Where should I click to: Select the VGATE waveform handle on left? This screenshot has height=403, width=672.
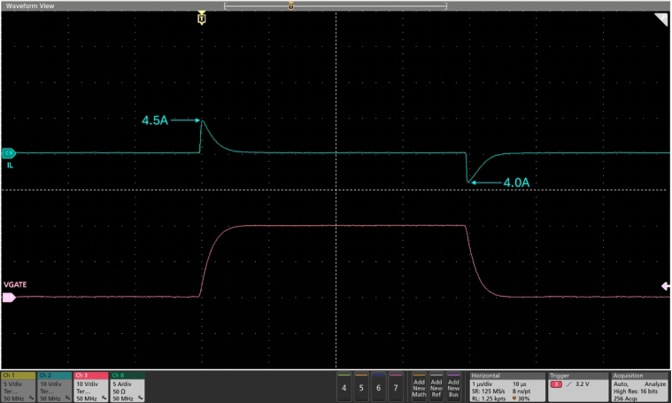[x=9, y=298]
